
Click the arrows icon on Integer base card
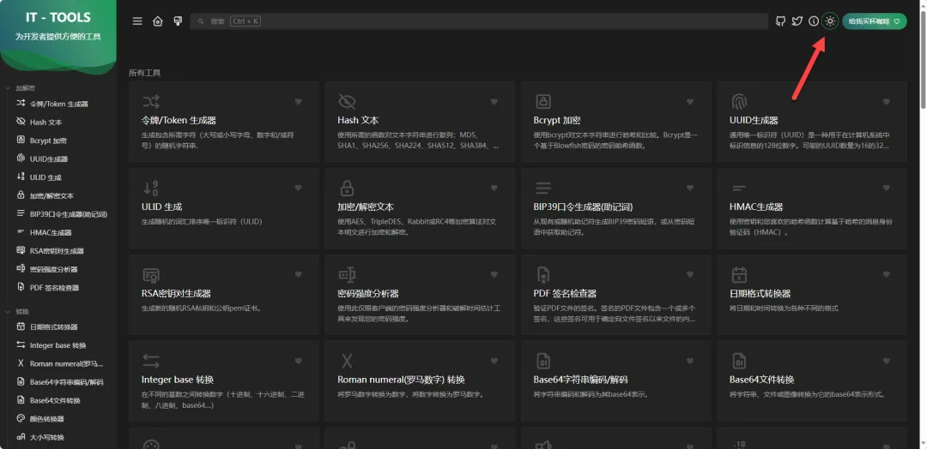pos(151,361)
